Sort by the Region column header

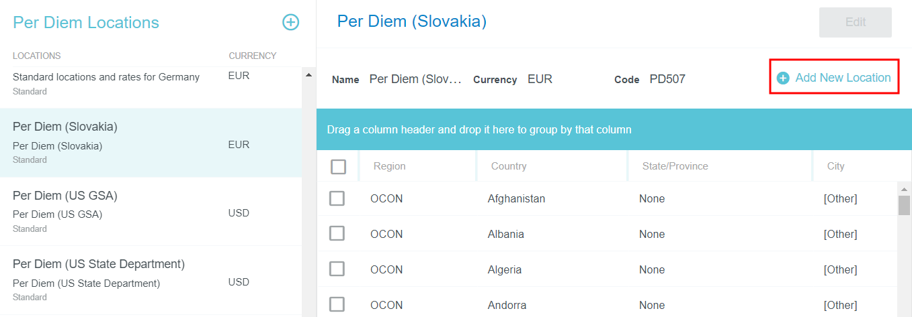coord(390,166)
